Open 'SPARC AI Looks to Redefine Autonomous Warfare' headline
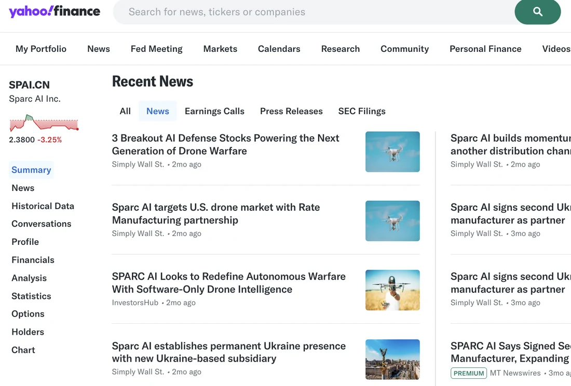Screen dimensions: 571x386 click(229, 283)
